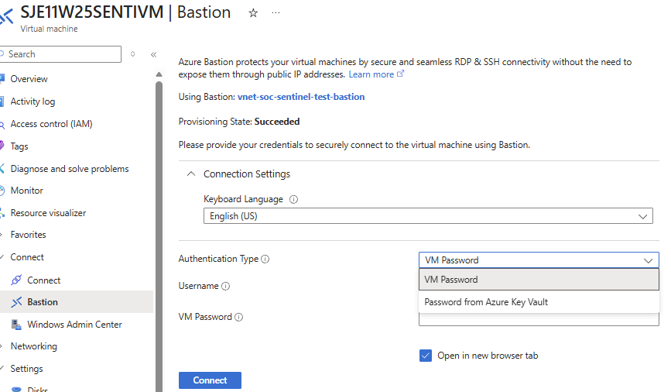Screen dimensions: 671x392
Task: Open the Keyboard Language dropdown
Action: tap(428, 216)
